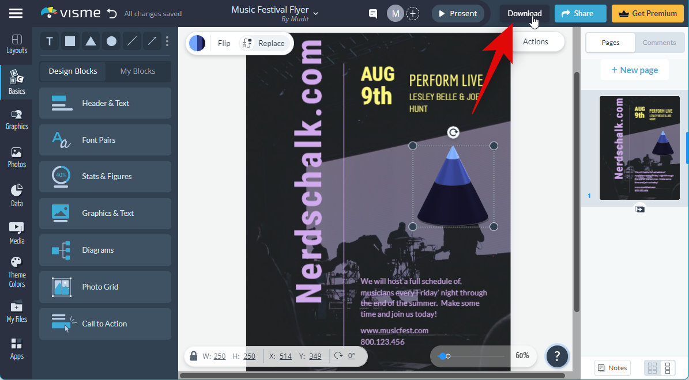
Task: Select the AUG 9th date text
Action: click(x=378, y=86)
